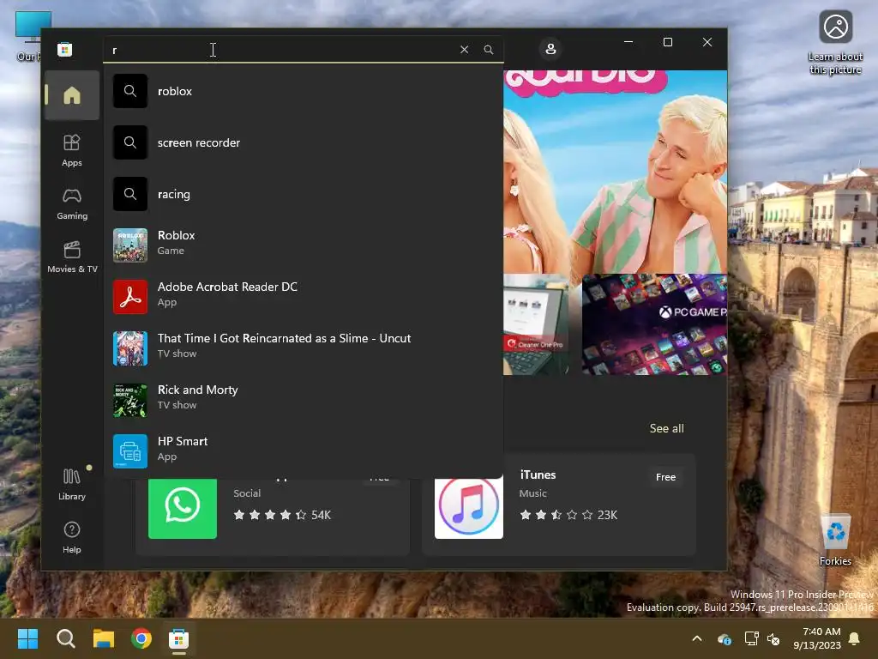878x659 pixels.
Task: Click the Free button on iTunes card
Action: coord(665,477)
